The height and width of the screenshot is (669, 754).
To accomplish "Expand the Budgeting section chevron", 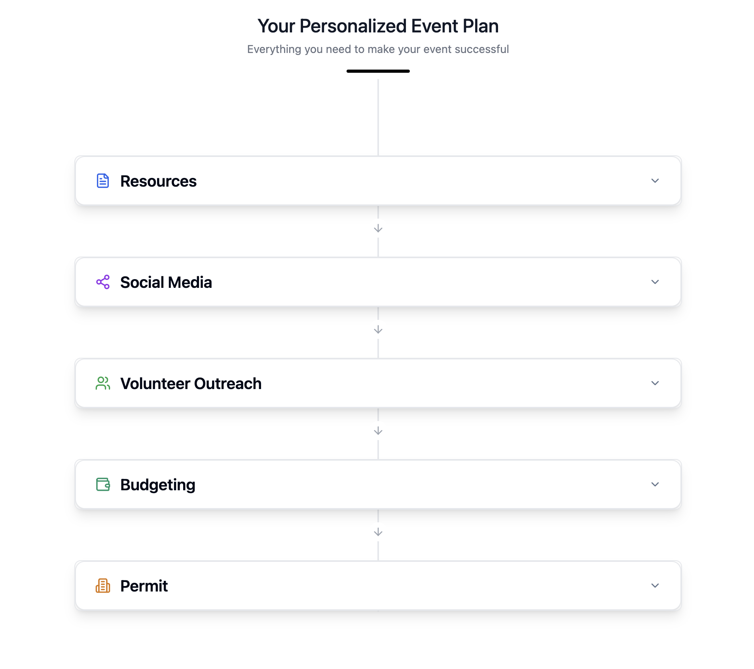I will point(655,484).
